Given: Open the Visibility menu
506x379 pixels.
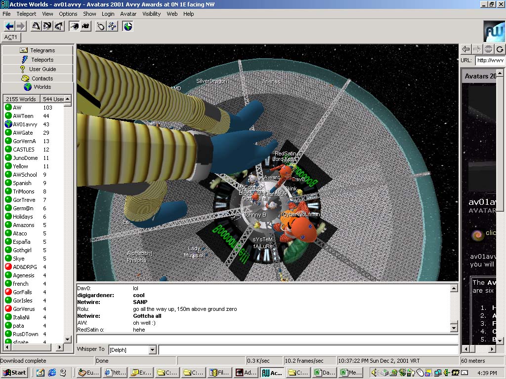Looking at the screenshot, I should [152, 14].
